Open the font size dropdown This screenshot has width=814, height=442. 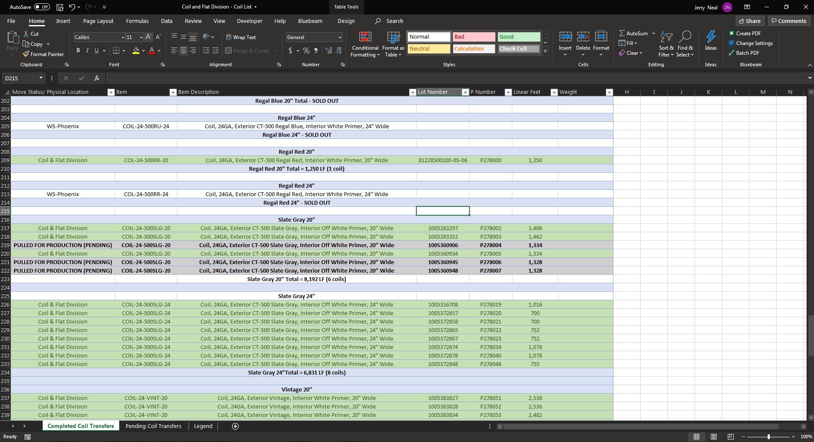141,37
